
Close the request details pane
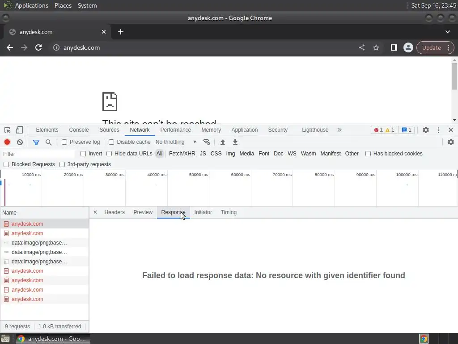point(95,212)
